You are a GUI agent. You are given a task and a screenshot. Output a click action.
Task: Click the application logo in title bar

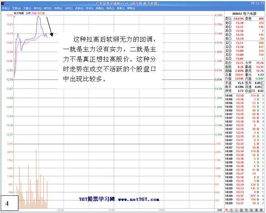(3, 4)
